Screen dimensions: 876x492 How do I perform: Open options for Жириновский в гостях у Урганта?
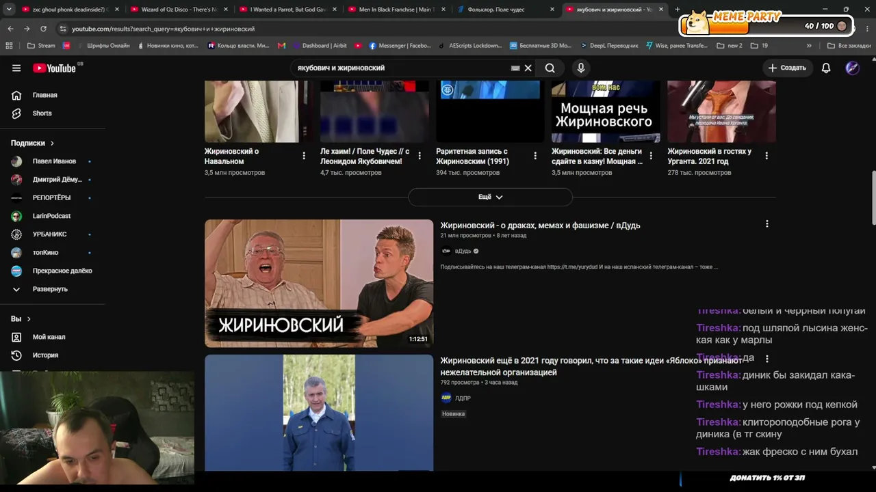pos(766,156)
